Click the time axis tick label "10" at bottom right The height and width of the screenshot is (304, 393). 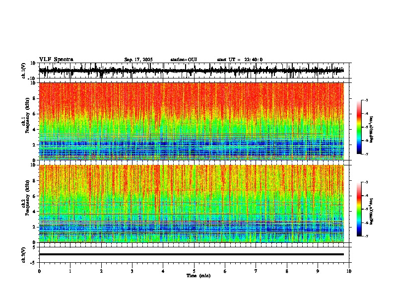(349, 271)
